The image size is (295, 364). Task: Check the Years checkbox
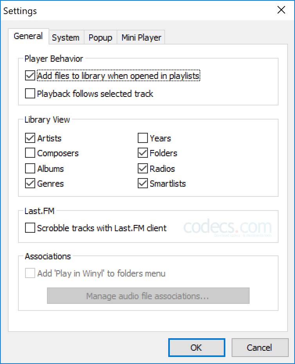click(143, 138)
